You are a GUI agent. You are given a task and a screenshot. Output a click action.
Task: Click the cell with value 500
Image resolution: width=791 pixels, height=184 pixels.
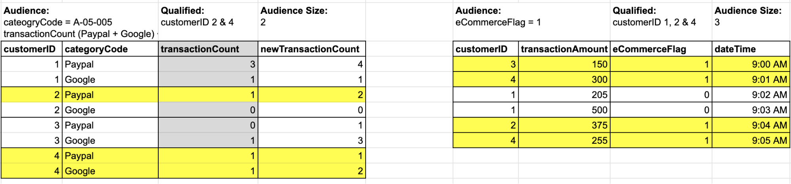pos(564,110)
